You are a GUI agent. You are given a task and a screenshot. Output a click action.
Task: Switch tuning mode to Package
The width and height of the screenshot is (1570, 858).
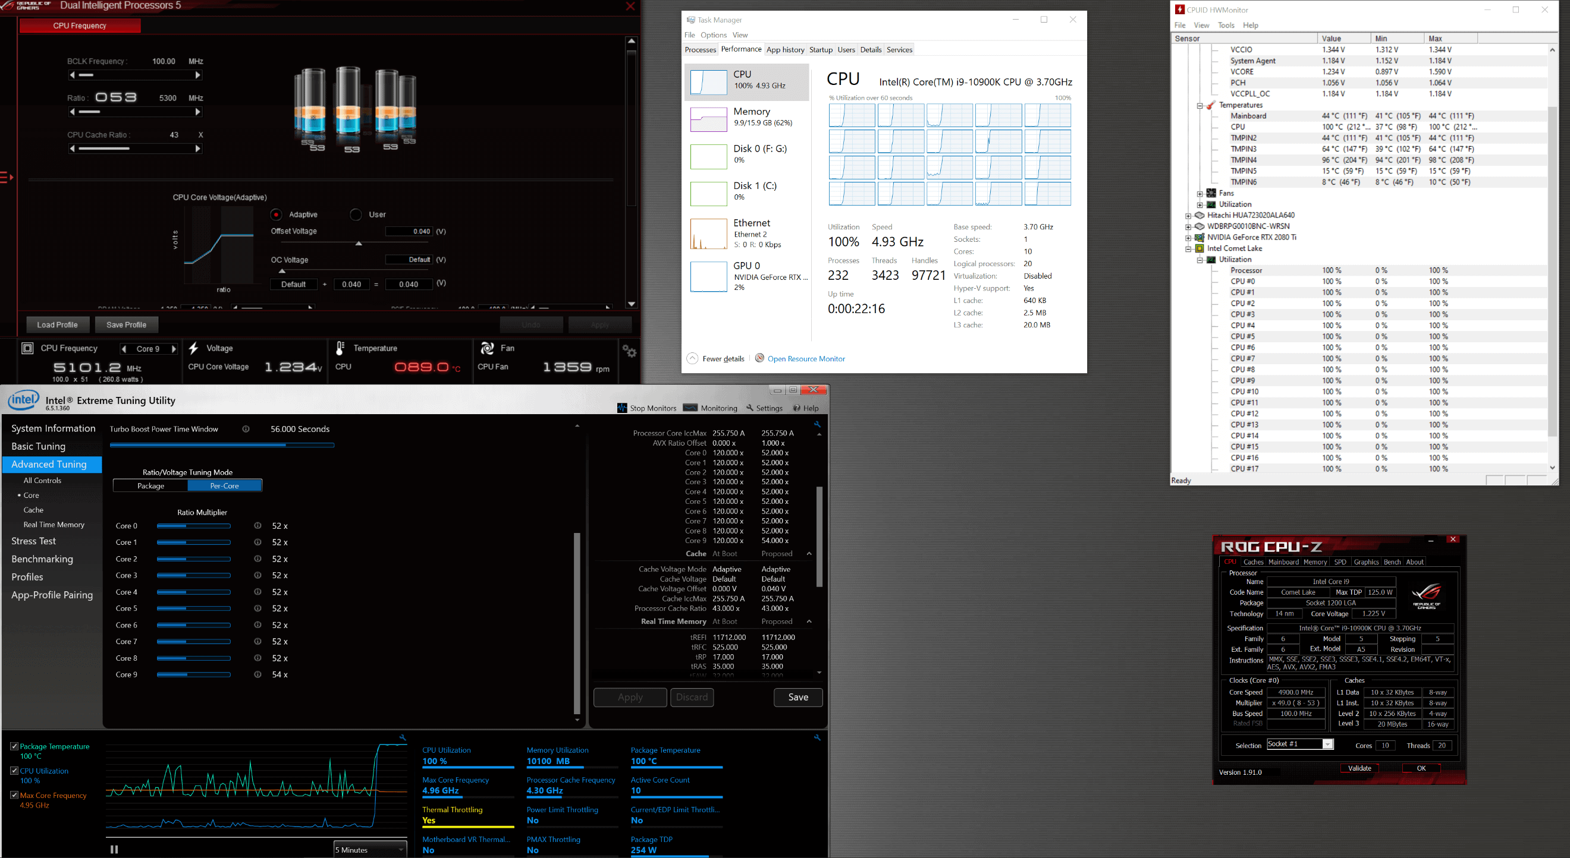(x=150, y=485)
